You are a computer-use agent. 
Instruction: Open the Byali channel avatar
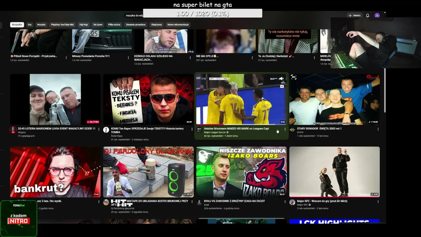click(199, 202)
